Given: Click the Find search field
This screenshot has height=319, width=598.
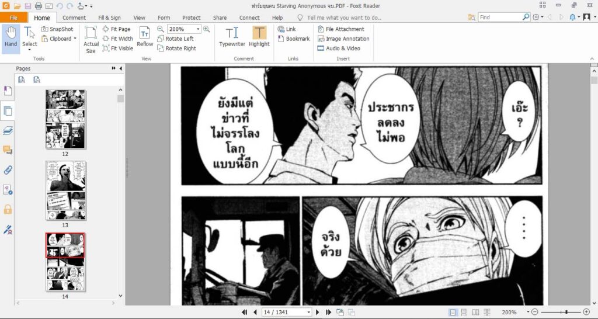Looking at the screenshot, I should [500, 17].
